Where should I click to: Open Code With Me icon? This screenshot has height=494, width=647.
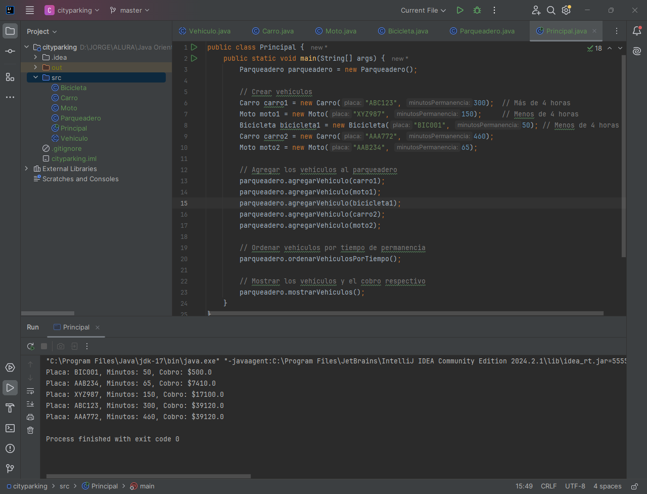tap(536, 10)
